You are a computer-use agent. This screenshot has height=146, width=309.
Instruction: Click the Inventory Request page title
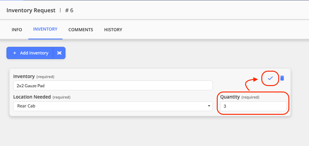coord(31,10)
